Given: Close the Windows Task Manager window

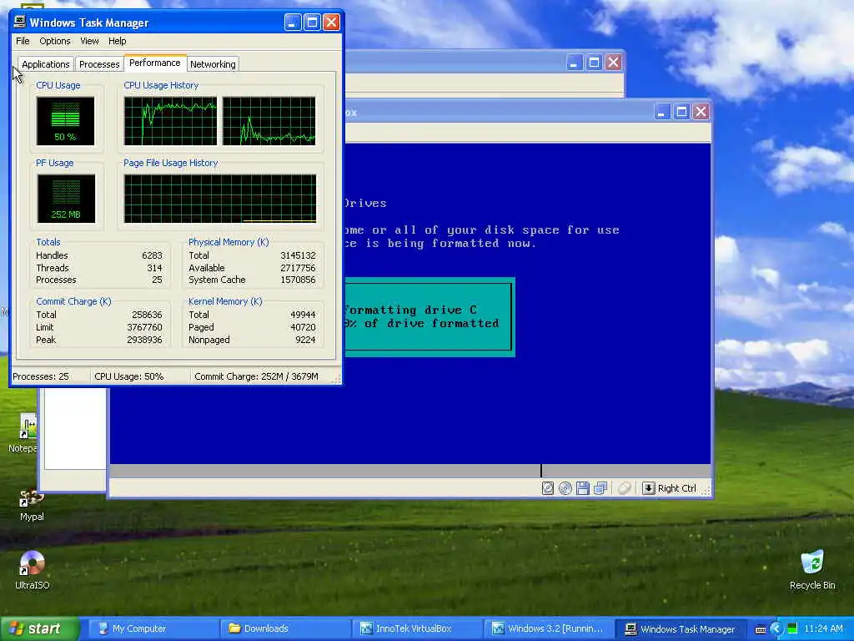Looking at the screenshot, I should [x=331, y=23].
